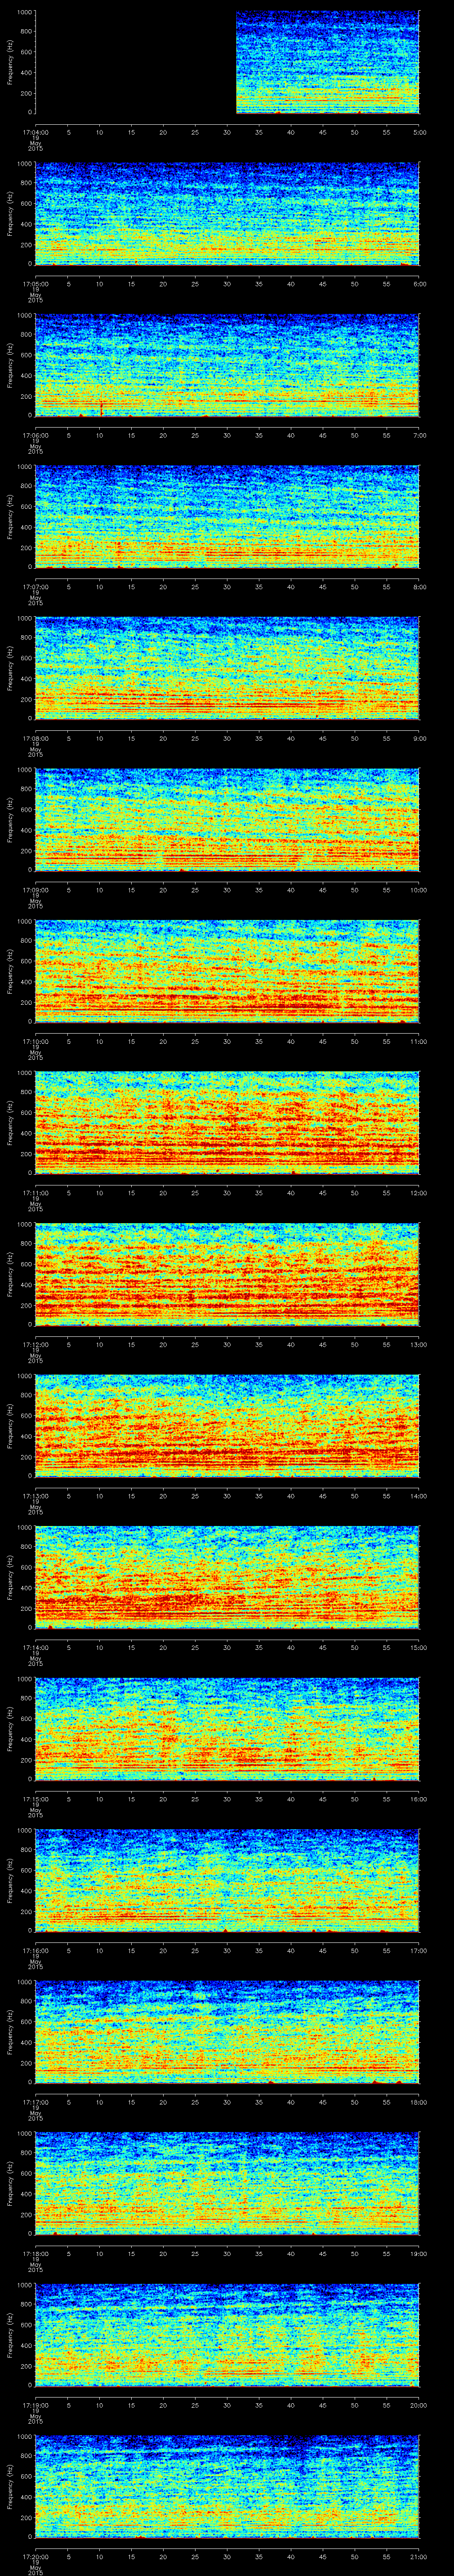Viewport: 454px width, 2576px height.
Task: Click the '17:20:00' axis time text
Action: [x=35, y=2556]
